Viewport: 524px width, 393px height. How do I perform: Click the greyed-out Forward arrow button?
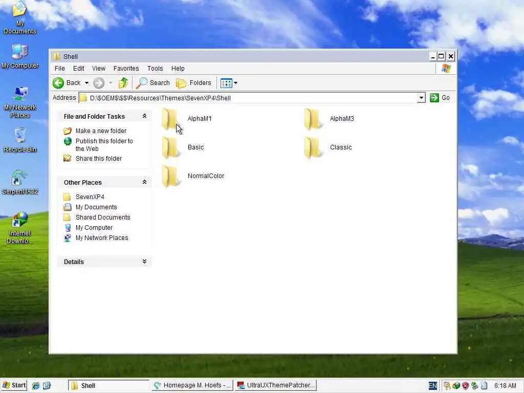(x=99, y=83)
